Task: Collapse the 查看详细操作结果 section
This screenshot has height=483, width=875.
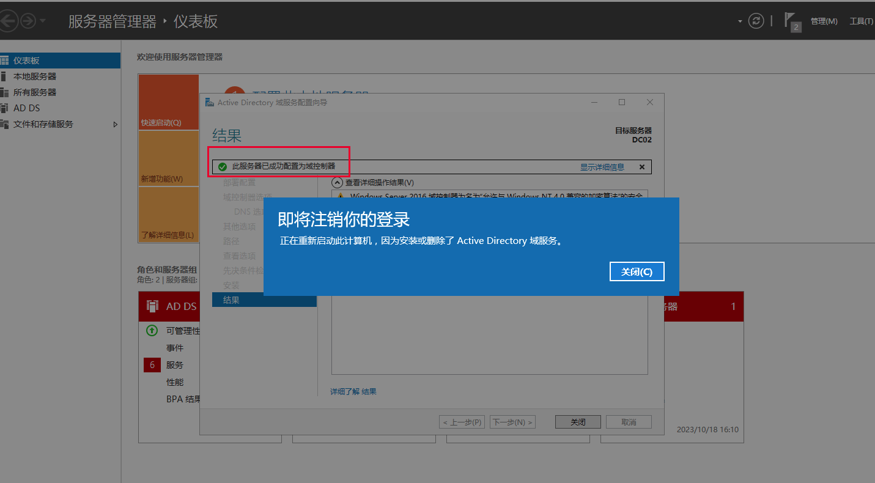Action: (x=337, y=182)
